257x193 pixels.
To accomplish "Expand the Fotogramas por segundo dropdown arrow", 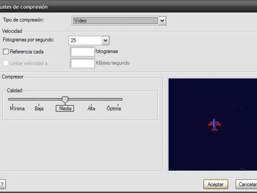I will [105, 41].
